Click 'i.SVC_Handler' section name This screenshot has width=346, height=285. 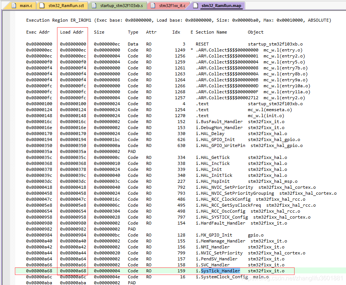tap(213, 264)
